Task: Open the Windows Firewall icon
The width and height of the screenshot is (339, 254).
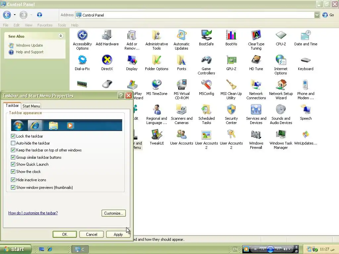Action: tap(256, 139)
